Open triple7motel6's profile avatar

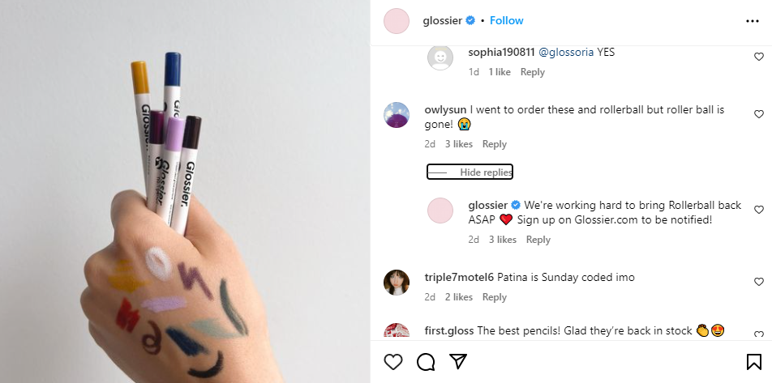[x=397, y=281]
